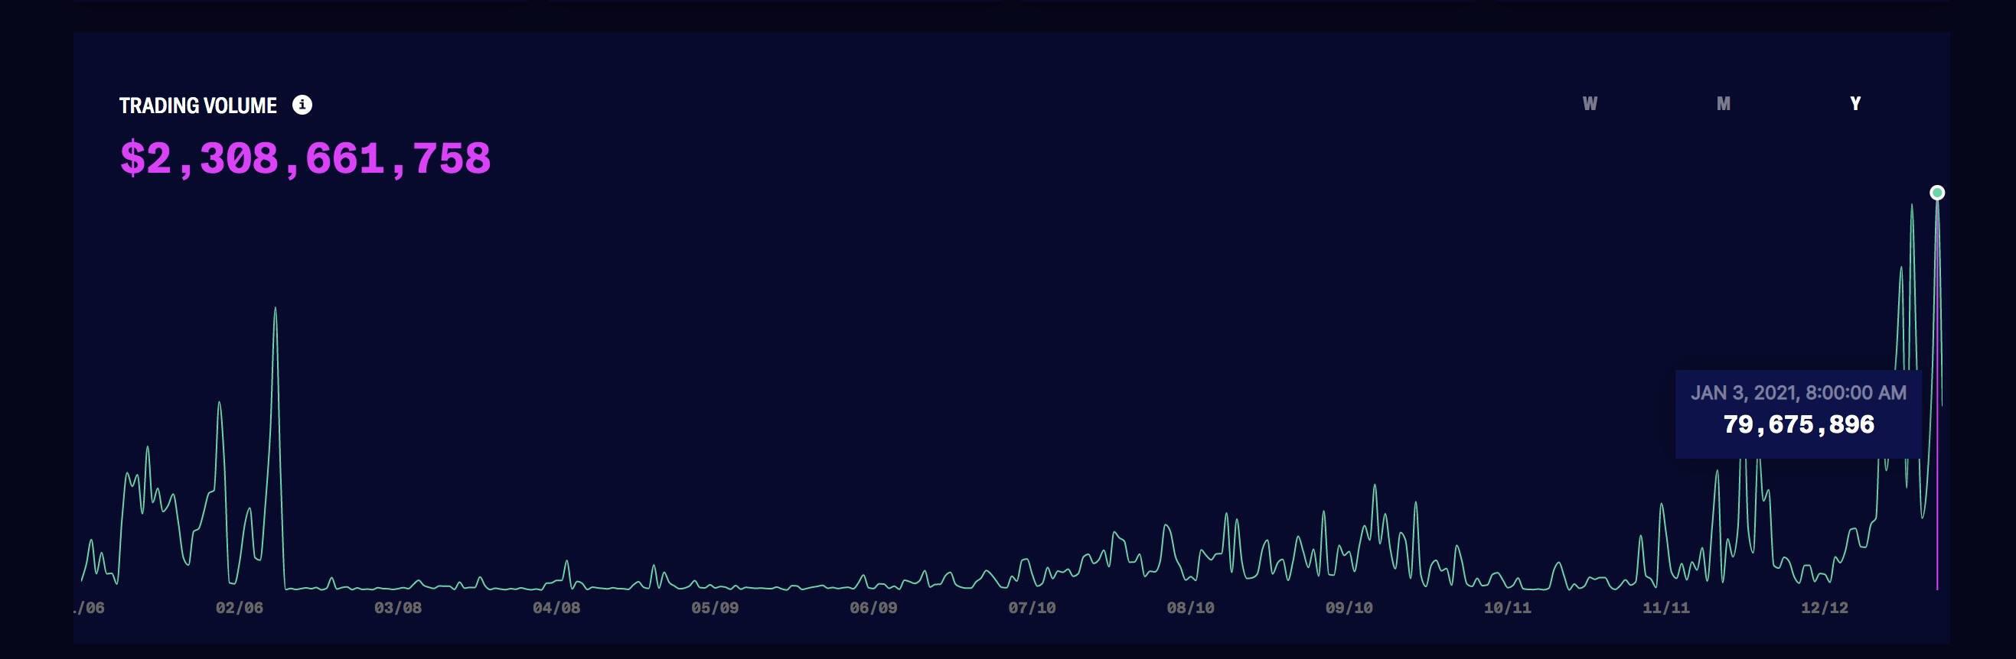The width and height of the screenshot is (2016, 659).
Task: Click the 06/09 axis date label
Action: 873,608
